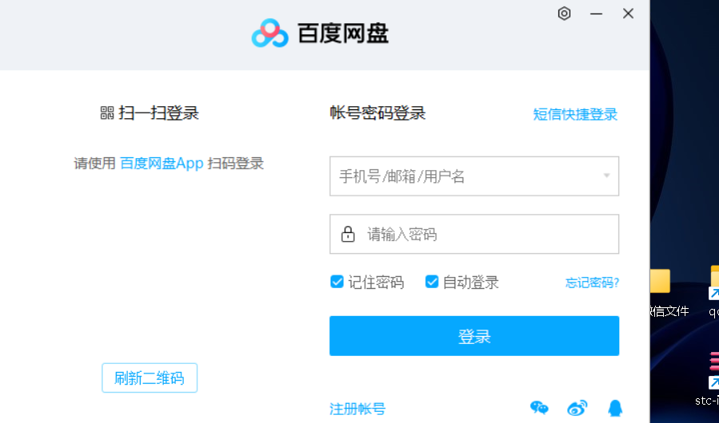Toggle the 自动登录 checkbox
Image resolution: width=719 pixels, height=423 pixels.
click(432, 282)
